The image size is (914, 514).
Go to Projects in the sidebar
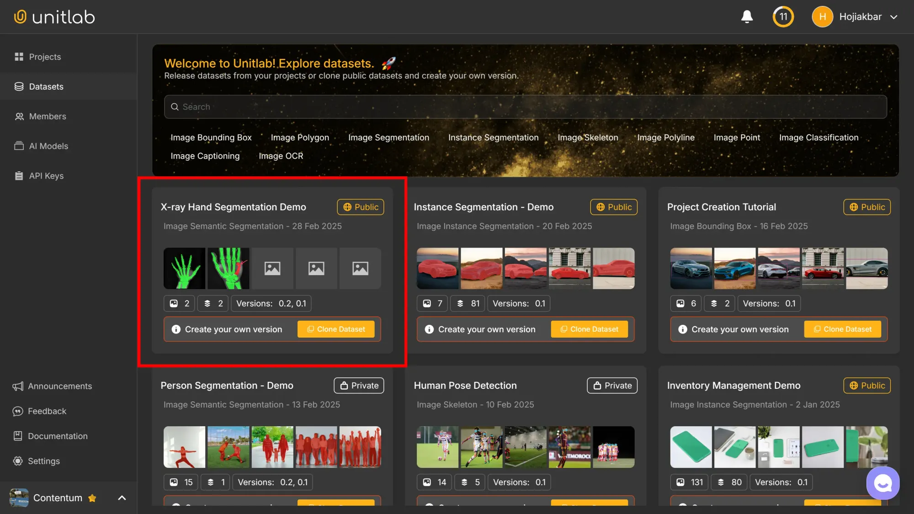coord(45,57)
